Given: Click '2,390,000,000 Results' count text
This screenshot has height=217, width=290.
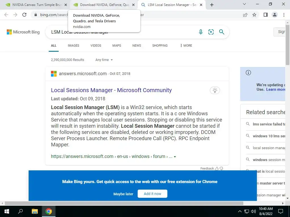Looking at the screenshot, I should [x=67, y=60].
